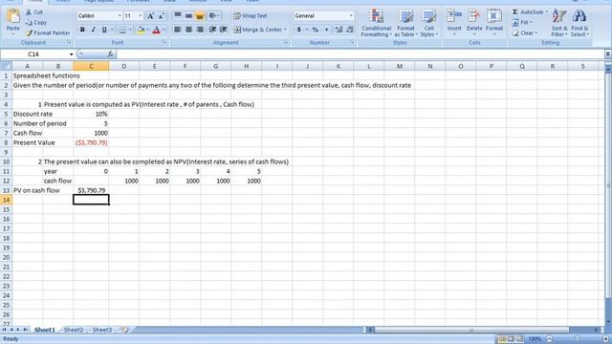Viewport: 612px width, 344px height.
Task: Click zoom in plus button
Action: click(x=605, y=339)
